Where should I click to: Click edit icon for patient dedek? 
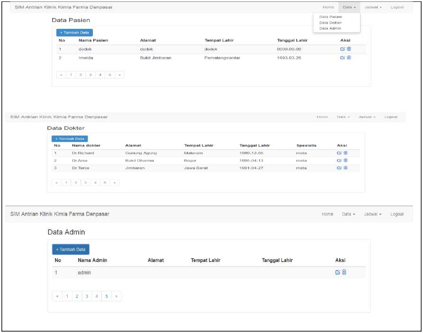[x=342, y=49]
